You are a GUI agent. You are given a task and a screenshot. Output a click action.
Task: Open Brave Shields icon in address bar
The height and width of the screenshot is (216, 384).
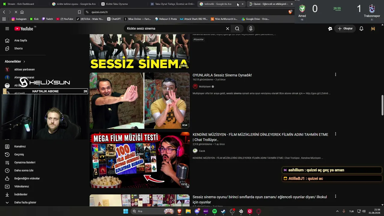(x=290, y=12)
